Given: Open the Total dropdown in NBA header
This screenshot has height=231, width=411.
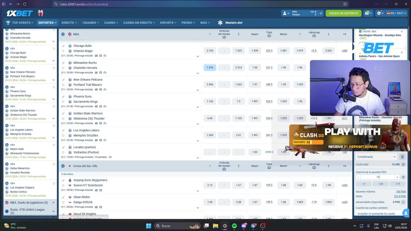Looking at the screenshot, I should (x=269, y=36).
